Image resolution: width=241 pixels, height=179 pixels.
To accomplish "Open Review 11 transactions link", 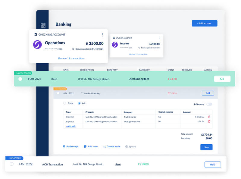I will coord(71,58).
